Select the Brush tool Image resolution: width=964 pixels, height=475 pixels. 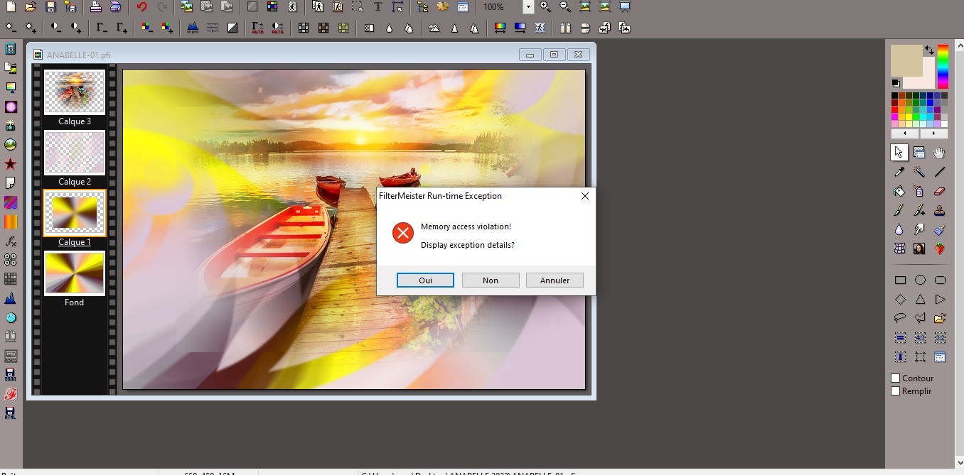coord(899,210)
